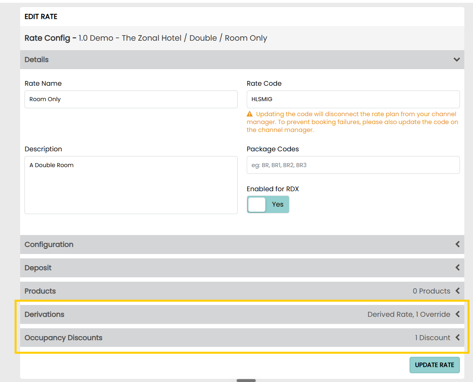Click the Rate Name input field
This screenshot has width=473, height=382.
click(x=131, y=99)
